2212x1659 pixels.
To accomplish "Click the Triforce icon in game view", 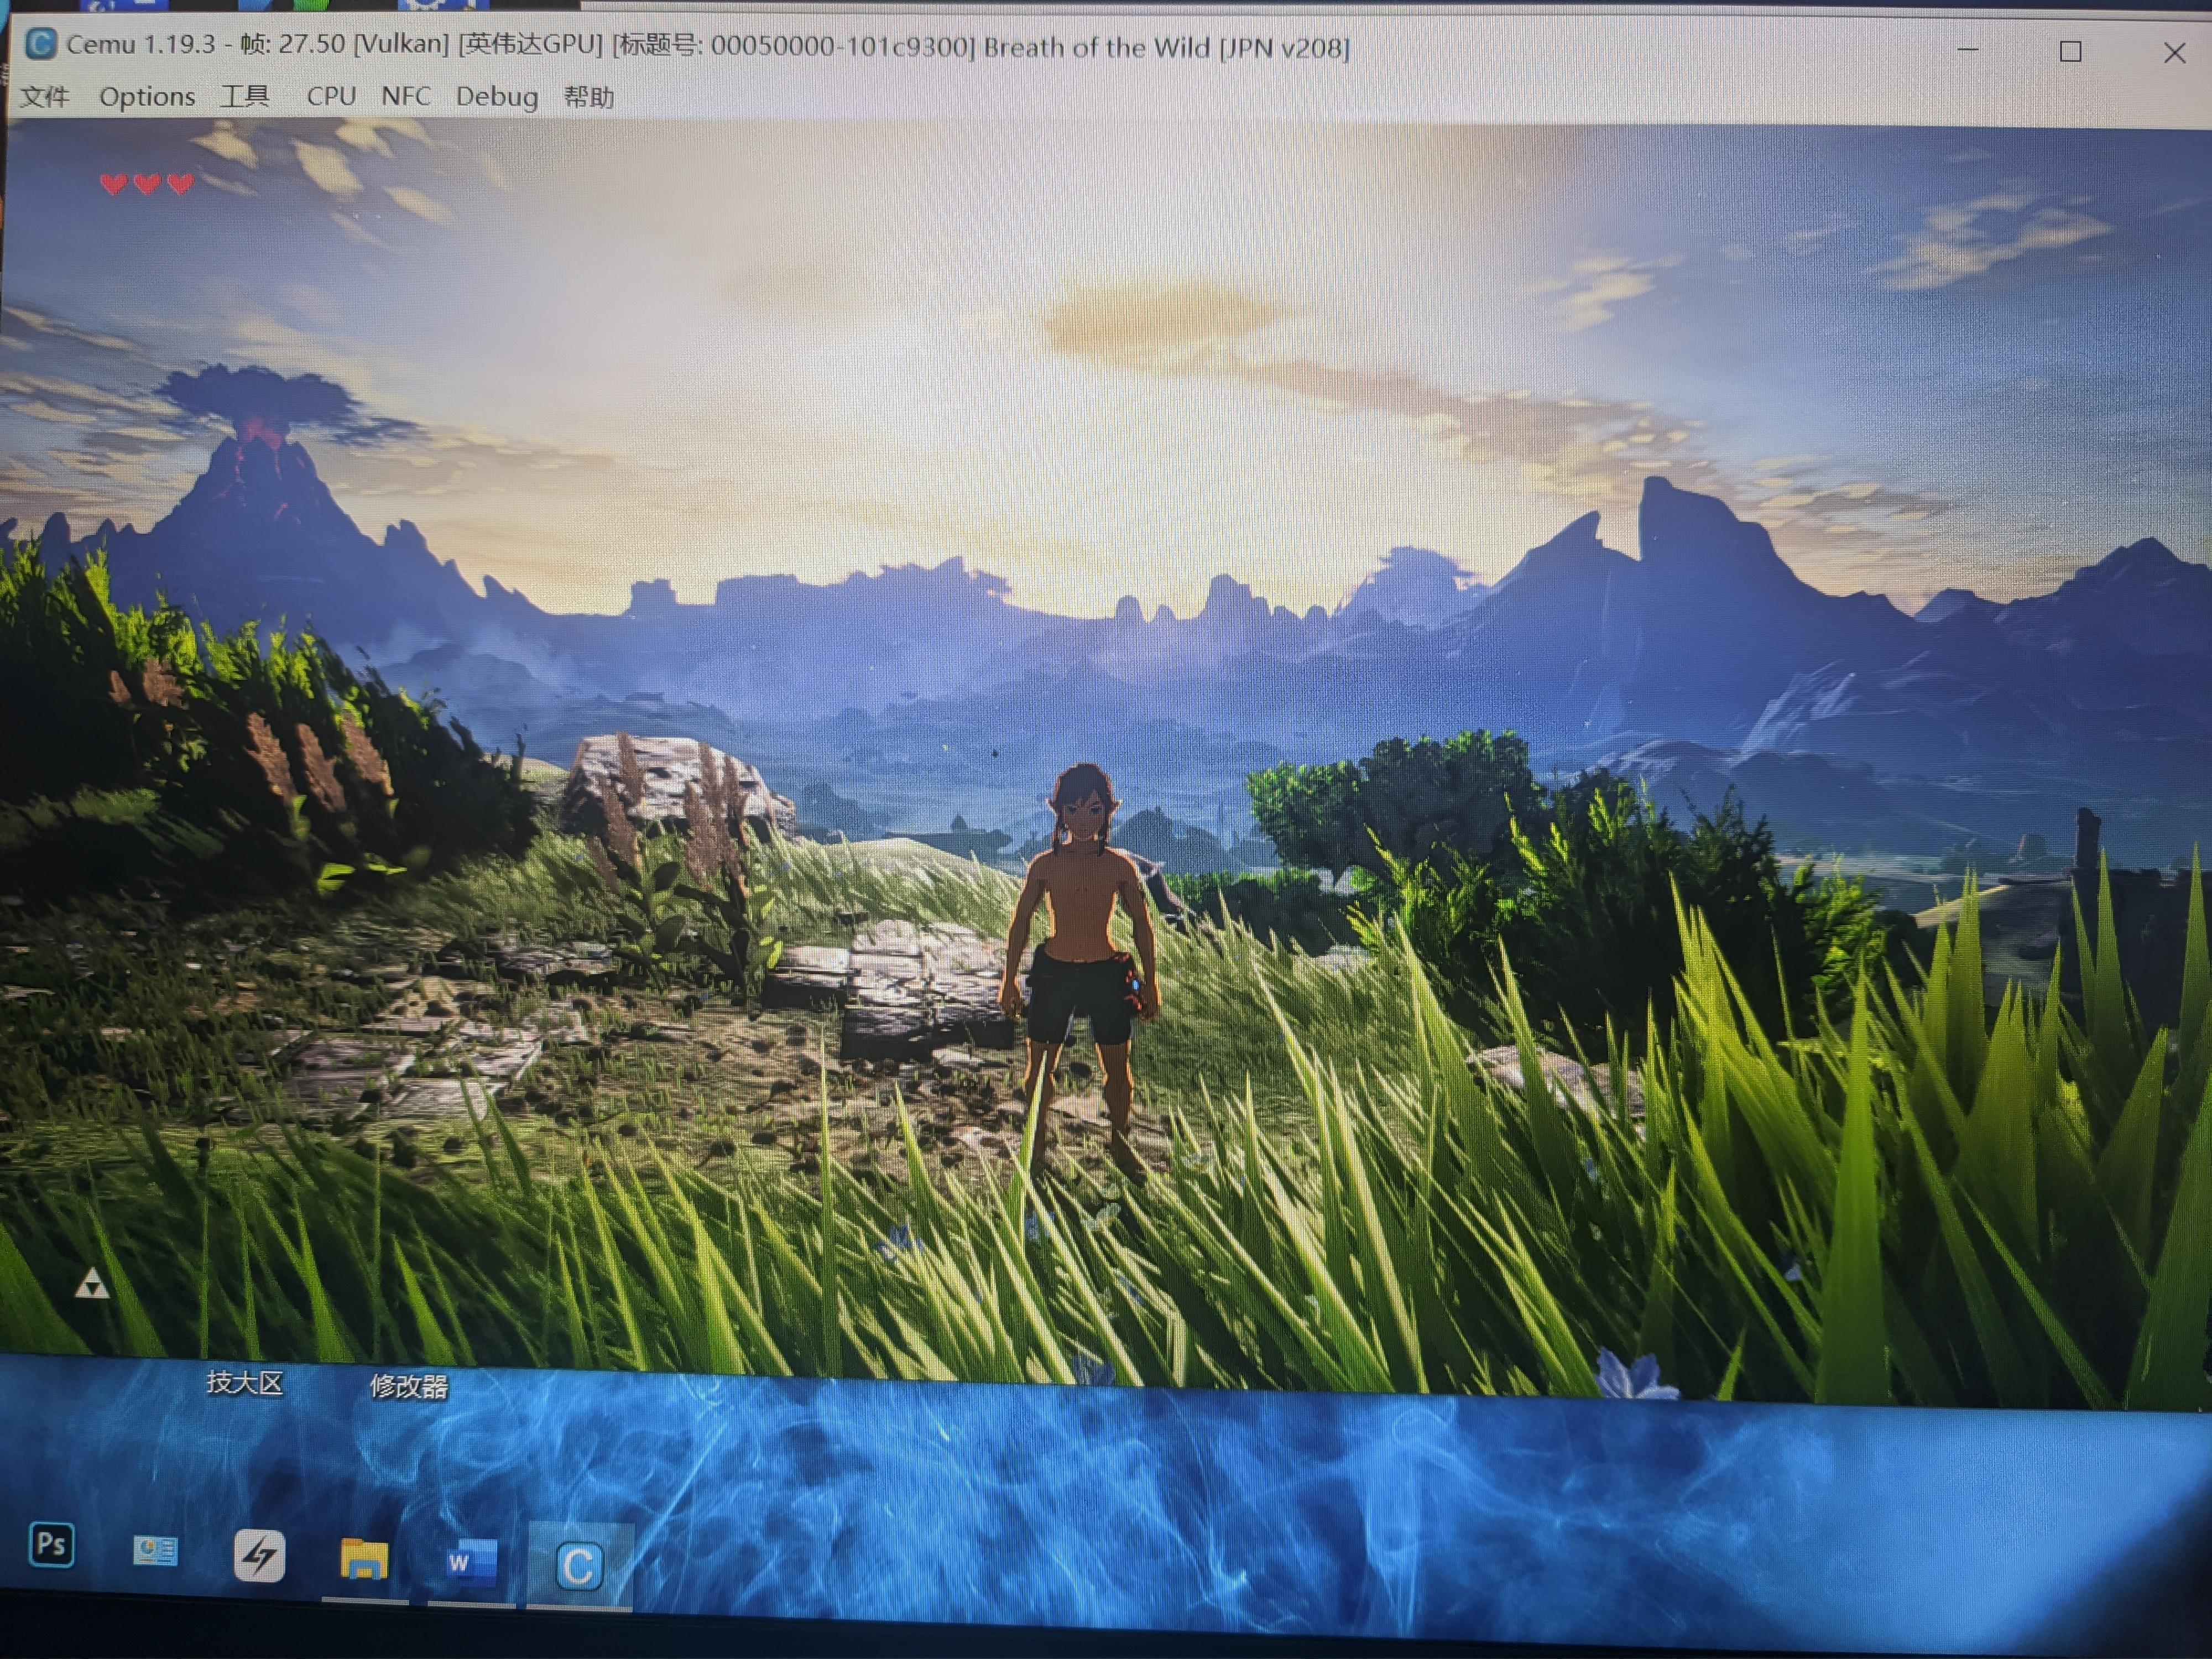I will point(93,1284).
